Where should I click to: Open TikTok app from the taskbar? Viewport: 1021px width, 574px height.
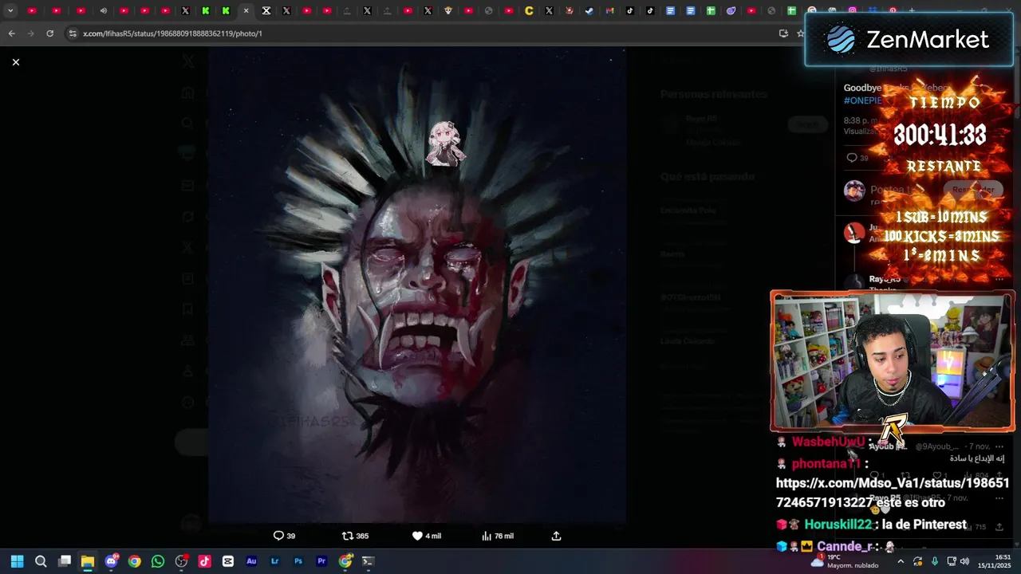pyautogui.click(x=204, y=561)
